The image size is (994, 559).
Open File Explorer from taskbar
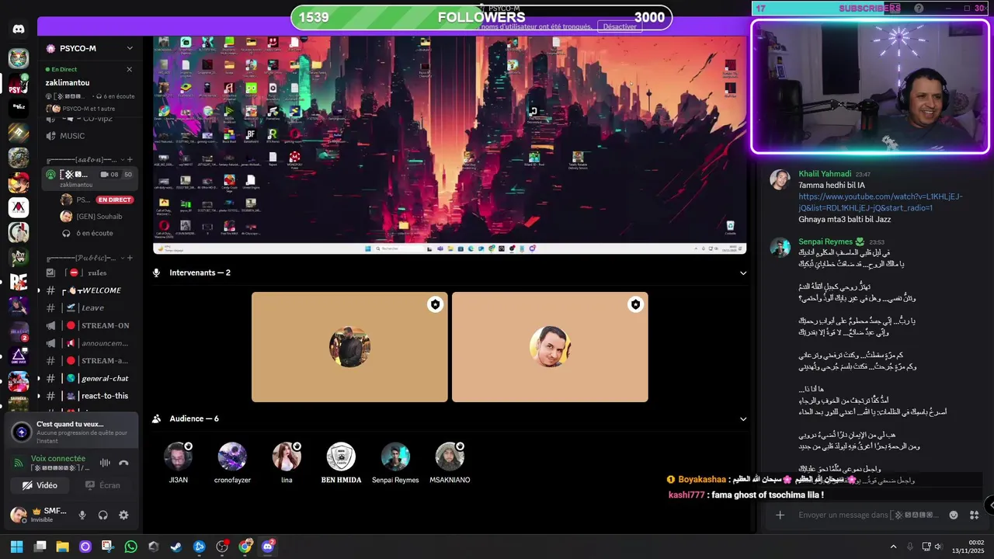pos(62,547)
